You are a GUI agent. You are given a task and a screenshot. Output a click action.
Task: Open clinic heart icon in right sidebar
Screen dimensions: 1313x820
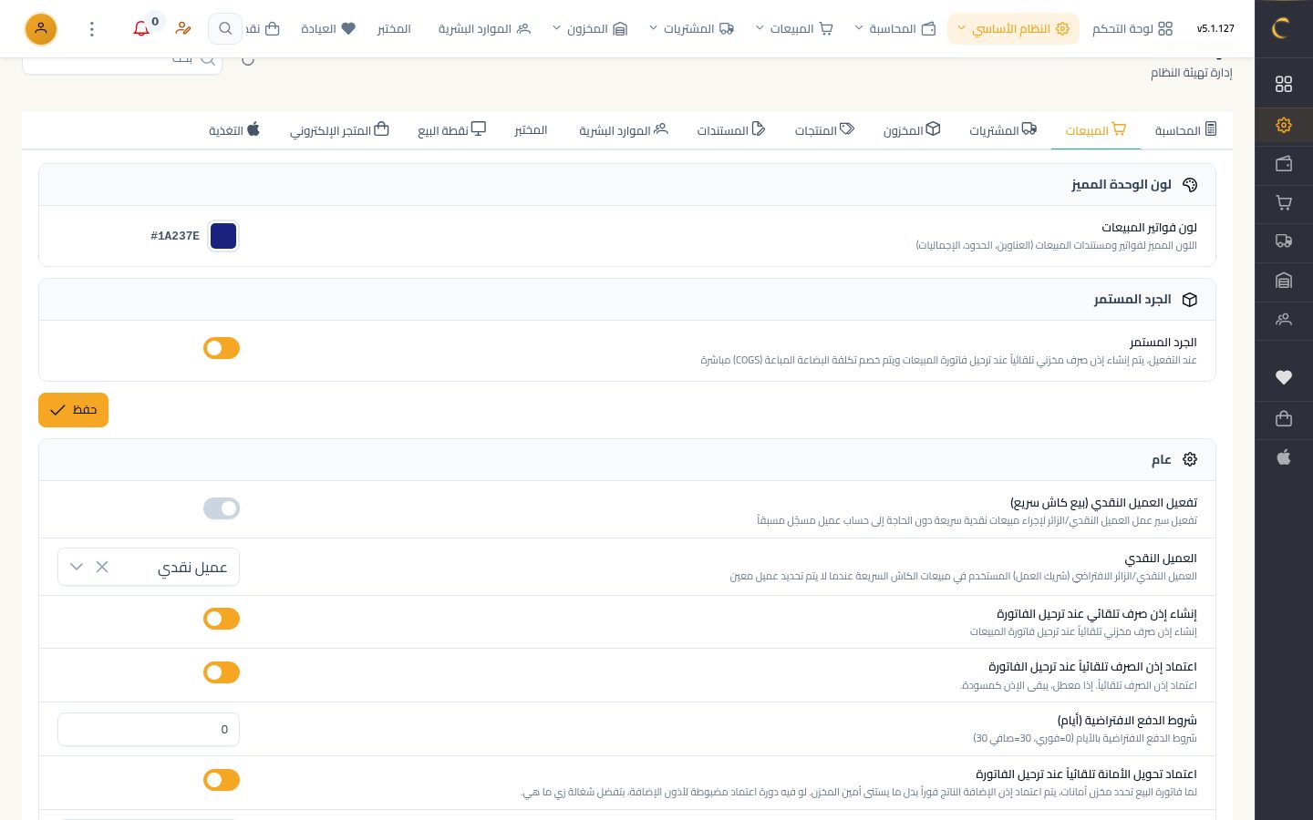point(1284,377)
